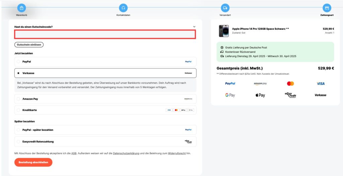Click the delivery date truck icon
Image resolution: width=343 pixels, height=176 pixels.
(x=222, y=56)
